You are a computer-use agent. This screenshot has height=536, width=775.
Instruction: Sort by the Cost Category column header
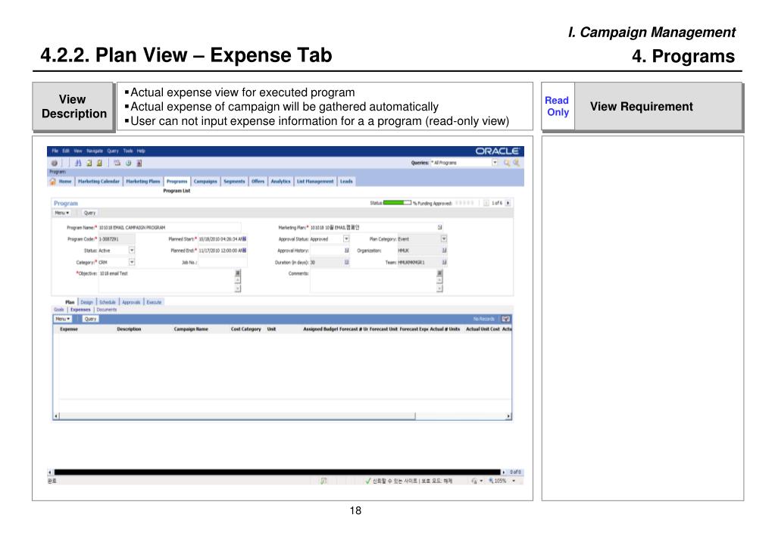click(245, 329)
